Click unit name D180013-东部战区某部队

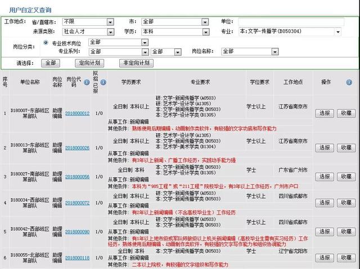click(x=30, y=148)
